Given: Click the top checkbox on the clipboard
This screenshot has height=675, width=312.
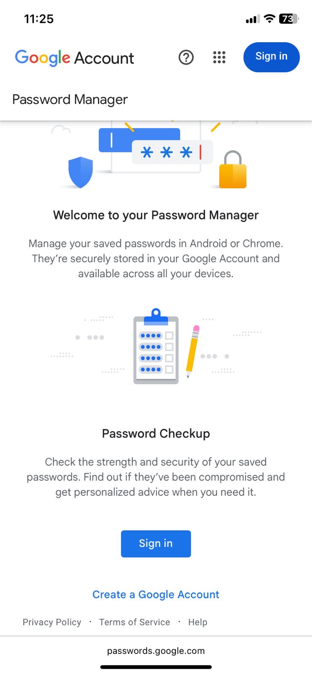Looking at the screenshot, I should point(169,336).
